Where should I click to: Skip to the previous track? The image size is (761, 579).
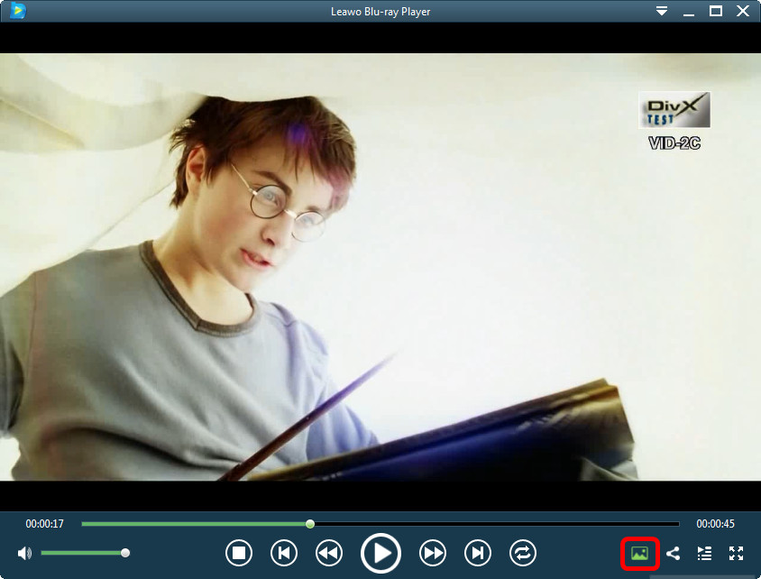[284, 553]
